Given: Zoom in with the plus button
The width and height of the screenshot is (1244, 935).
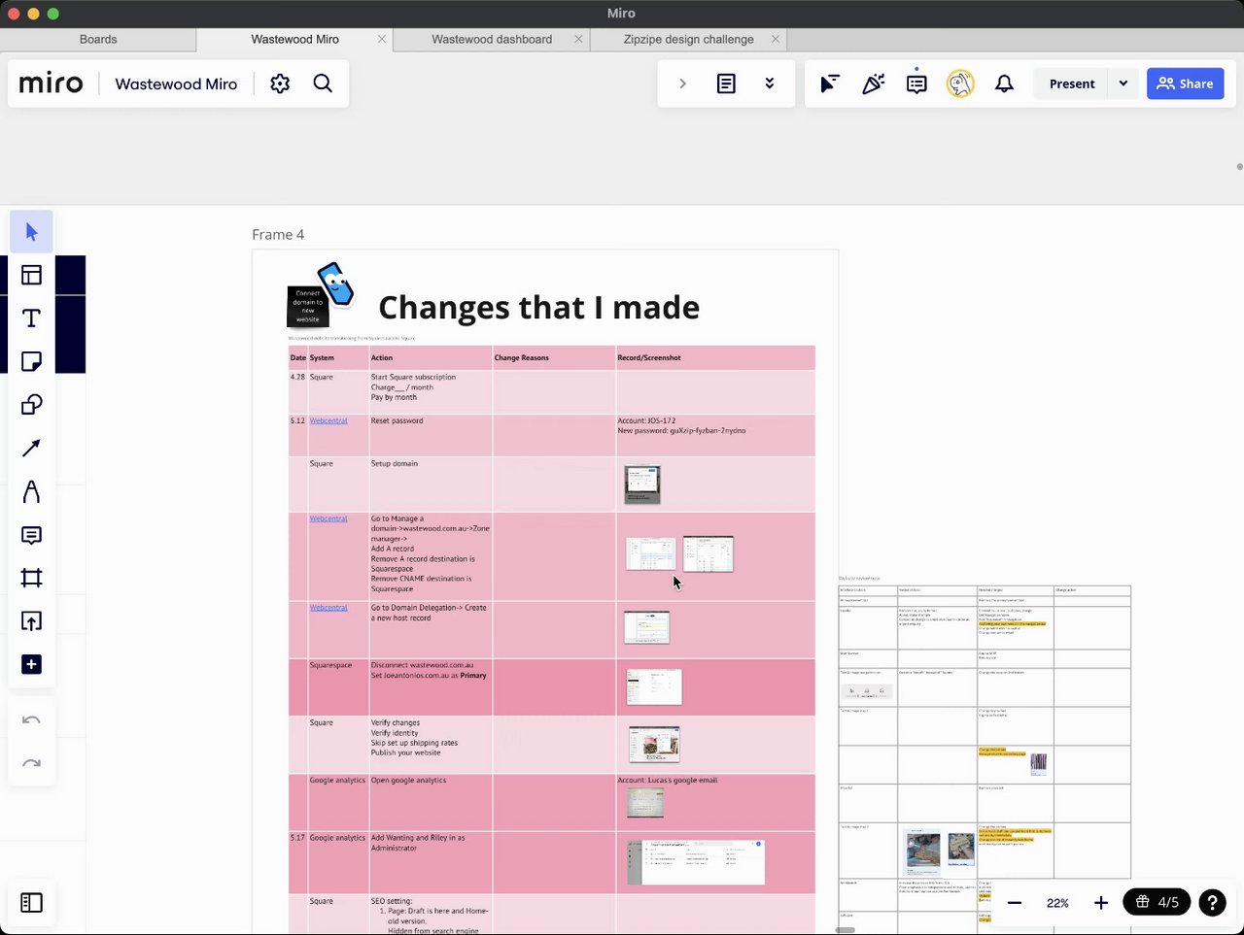Looking at the screenshot, I should 1101,903.
